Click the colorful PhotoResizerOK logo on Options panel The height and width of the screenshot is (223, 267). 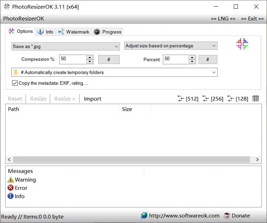242,44
